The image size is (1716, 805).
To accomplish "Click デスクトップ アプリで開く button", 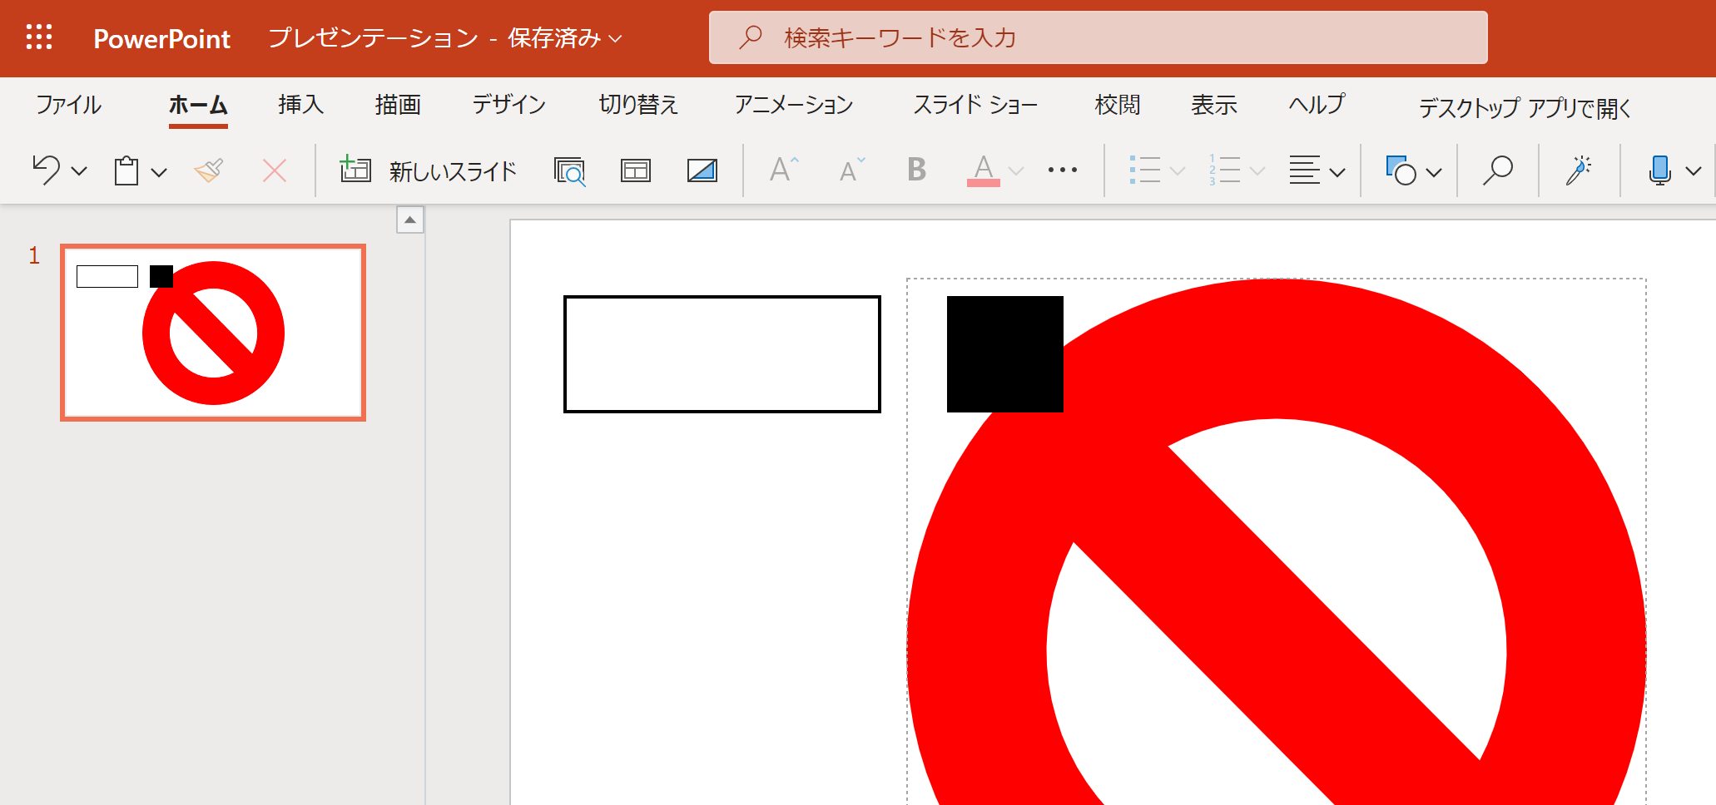I will 1525,107.
